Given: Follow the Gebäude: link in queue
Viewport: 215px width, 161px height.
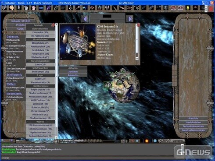Looking at the screenshot, I should click(x=12, y=36).
